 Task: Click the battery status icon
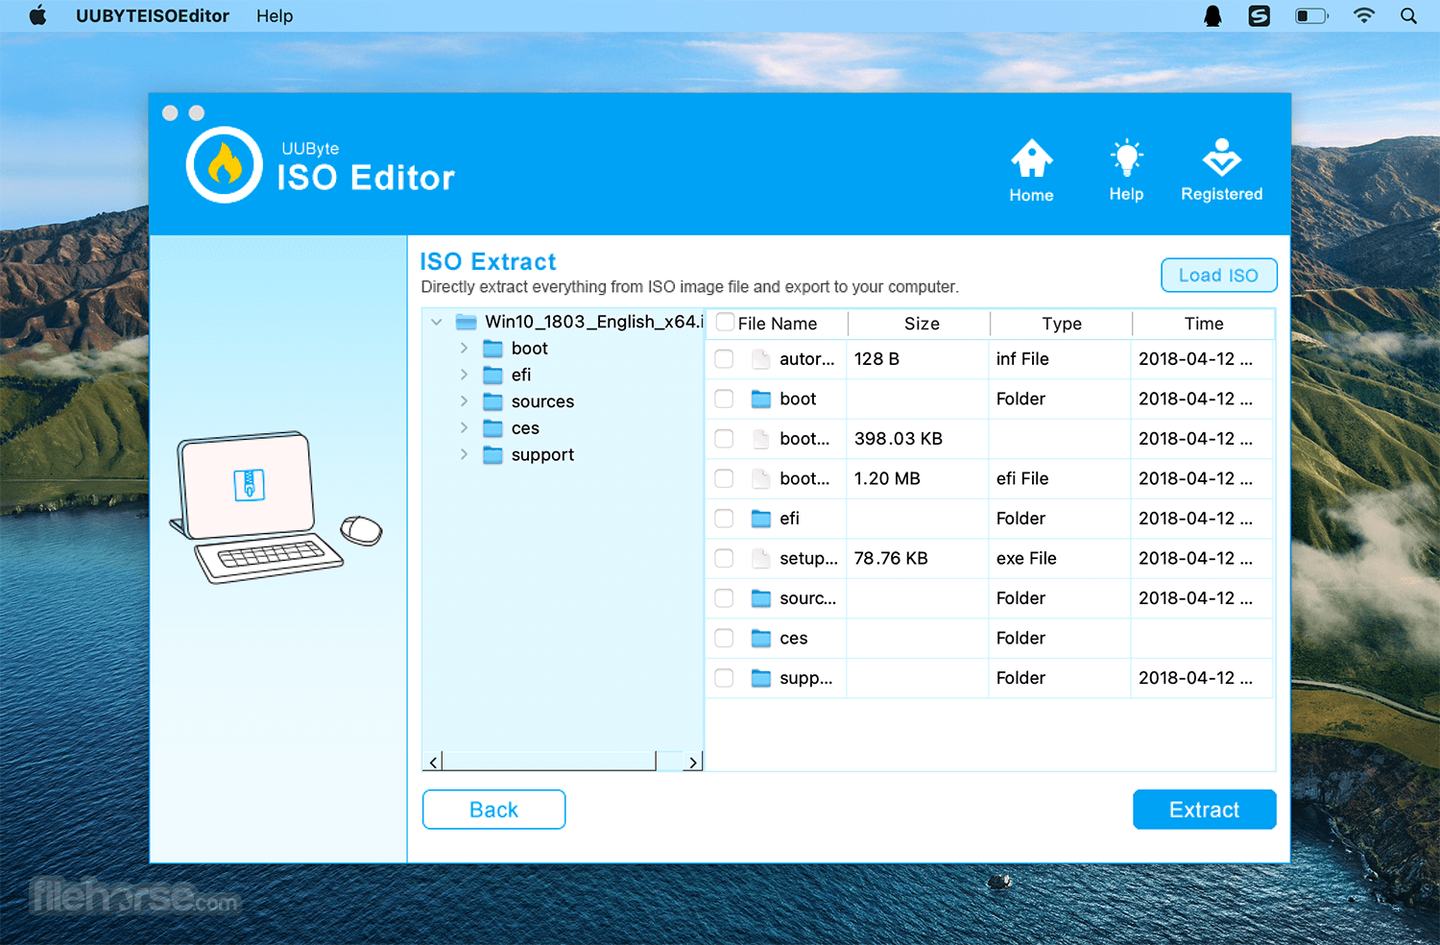tap(1311, 15)
